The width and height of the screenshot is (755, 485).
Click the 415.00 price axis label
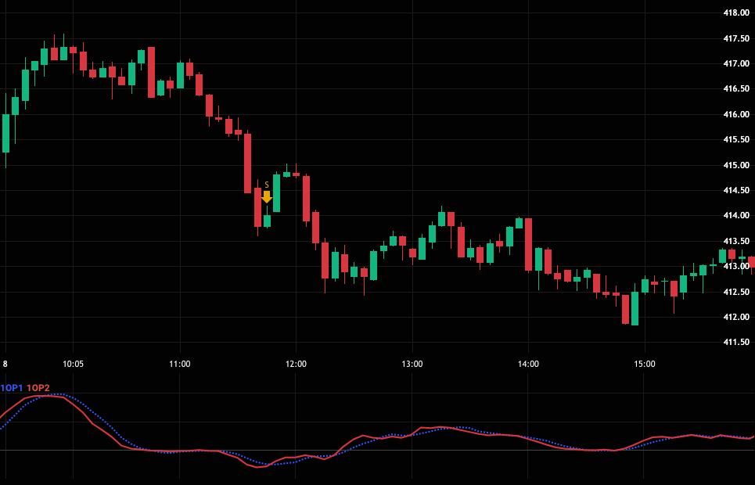point(735,165)
